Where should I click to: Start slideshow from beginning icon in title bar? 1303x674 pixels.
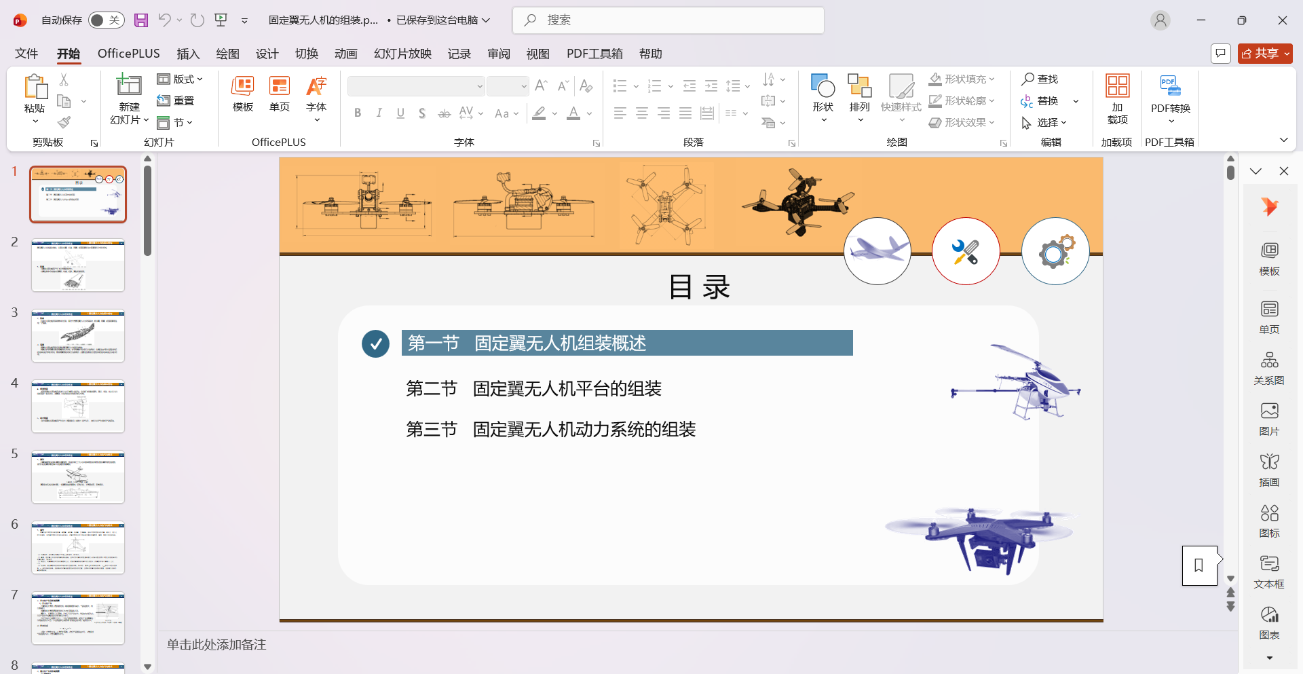(x=221, y=20)
